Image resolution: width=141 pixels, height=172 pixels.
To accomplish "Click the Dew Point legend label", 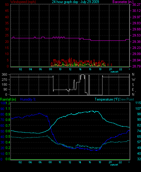I will (126, 99).
